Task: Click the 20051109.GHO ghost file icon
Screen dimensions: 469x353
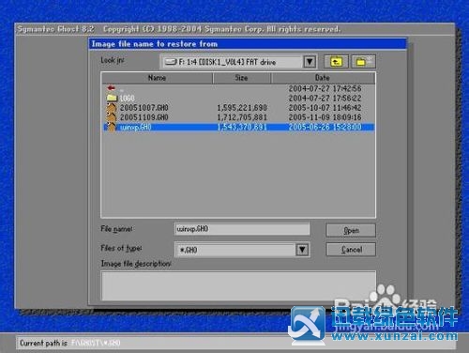Action: (112, 117)
